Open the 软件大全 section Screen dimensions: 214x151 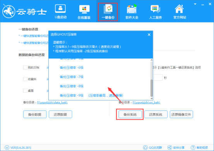coord(132,12)
